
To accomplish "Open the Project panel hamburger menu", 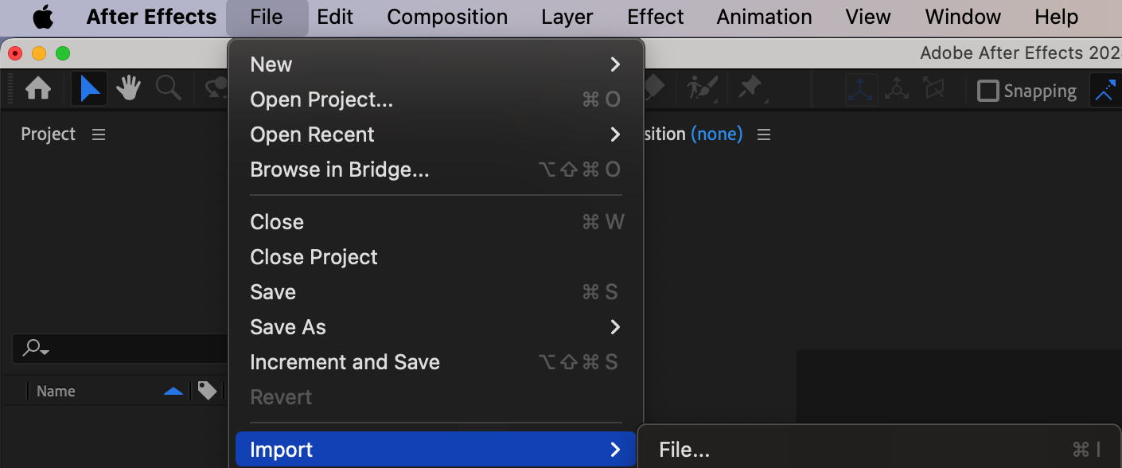I will [x=99, y=135].
